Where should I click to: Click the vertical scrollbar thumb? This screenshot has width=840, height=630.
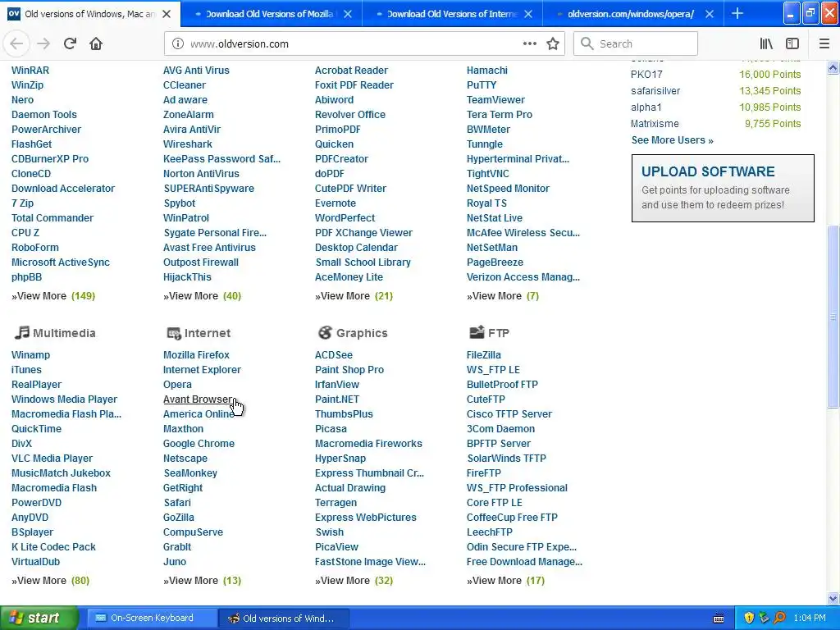click(833, 317)
